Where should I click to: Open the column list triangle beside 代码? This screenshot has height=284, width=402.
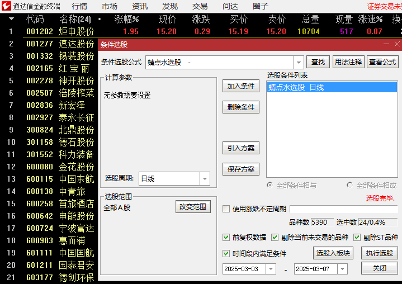(11, 19)
